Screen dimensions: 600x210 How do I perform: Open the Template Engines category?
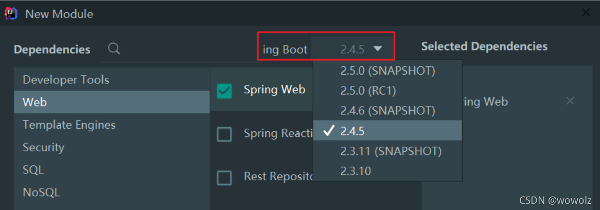click(x=69, y=125)
